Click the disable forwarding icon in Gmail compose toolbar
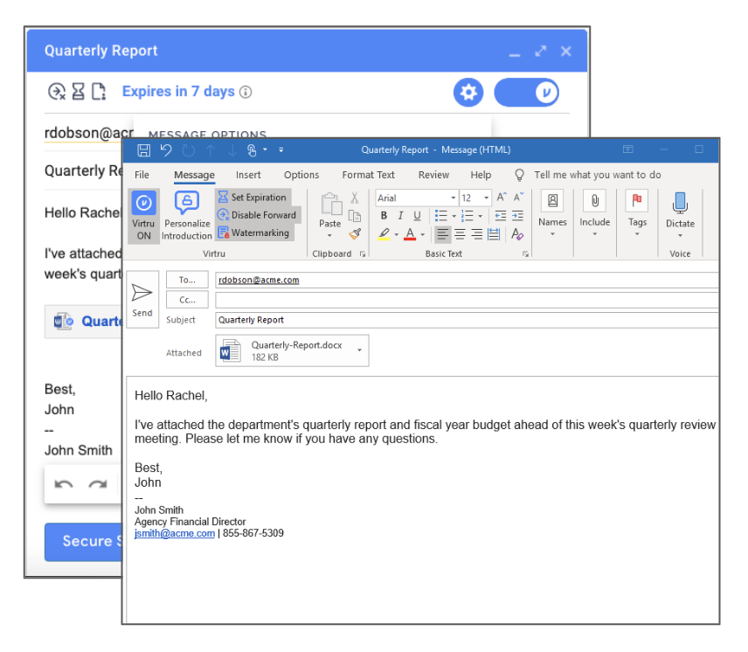Viewport: 748px width, 652px height. click(x=57, y=91)
